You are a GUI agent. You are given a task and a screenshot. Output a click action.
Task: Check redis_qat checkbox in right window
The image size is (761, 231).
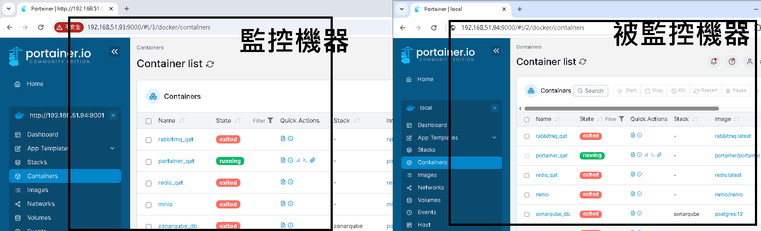point(527,175)
